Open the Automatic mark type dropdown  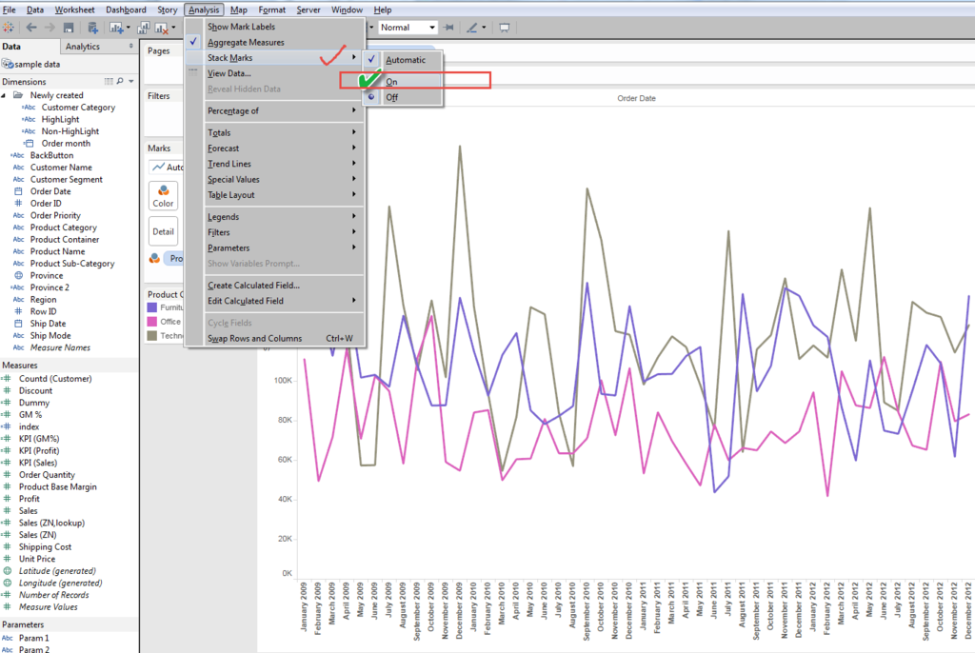(x=166, y=168)
